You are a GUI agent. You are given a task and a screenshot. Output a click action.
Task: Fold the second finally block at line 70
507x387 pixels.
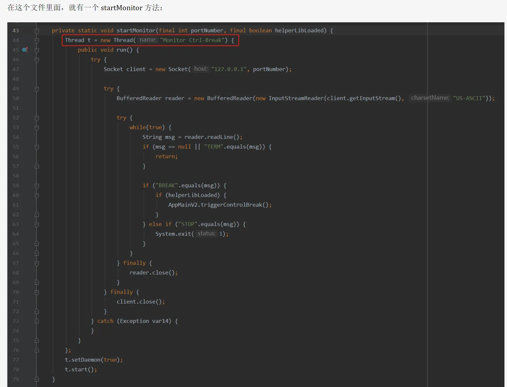coord(37,292)
